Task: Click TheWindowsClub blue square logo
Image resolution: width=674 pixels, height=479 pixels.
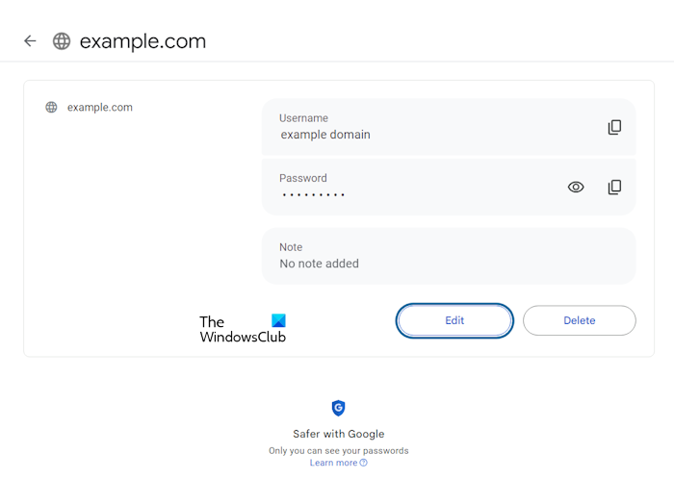Action: [278, 321]
